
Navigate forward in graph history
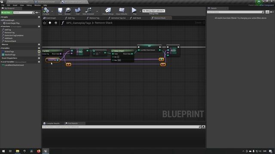(x=56, y=23)
